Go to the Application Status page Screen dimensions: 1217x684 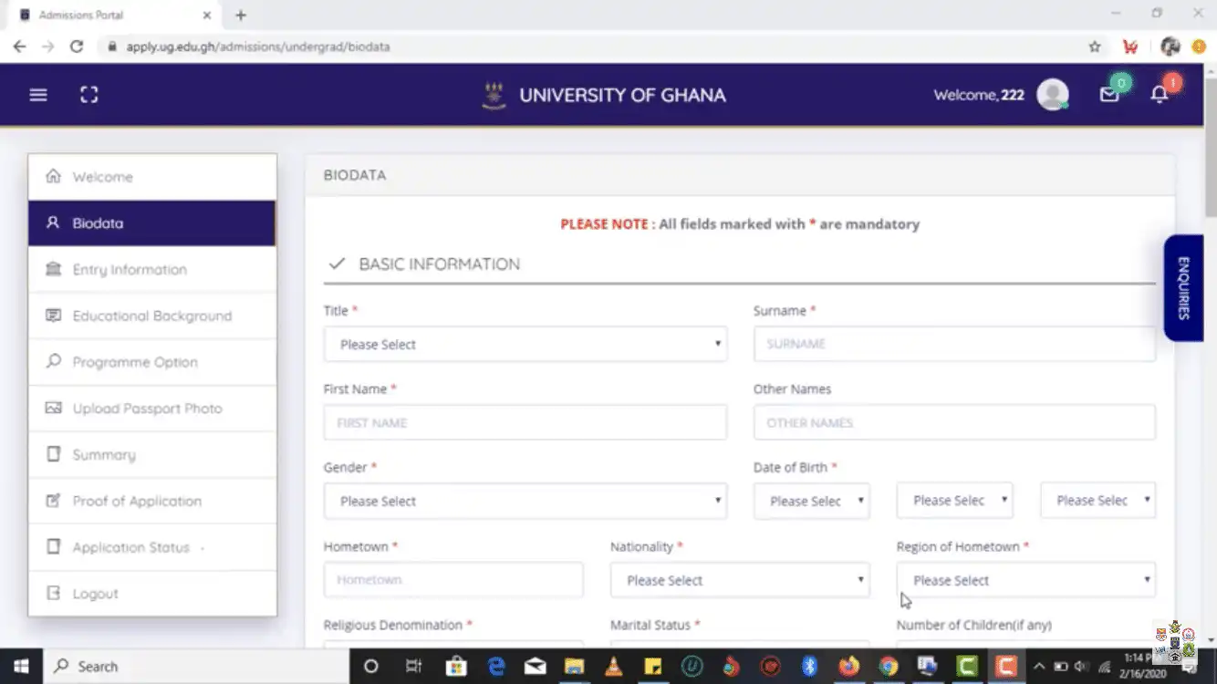[x=132, y=546]
